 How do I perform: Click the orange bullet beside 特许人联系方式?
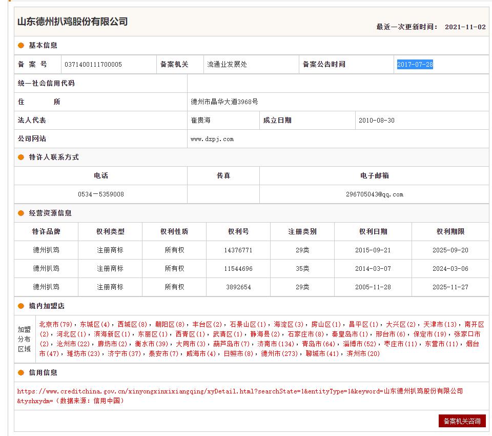tap(21, 157)
